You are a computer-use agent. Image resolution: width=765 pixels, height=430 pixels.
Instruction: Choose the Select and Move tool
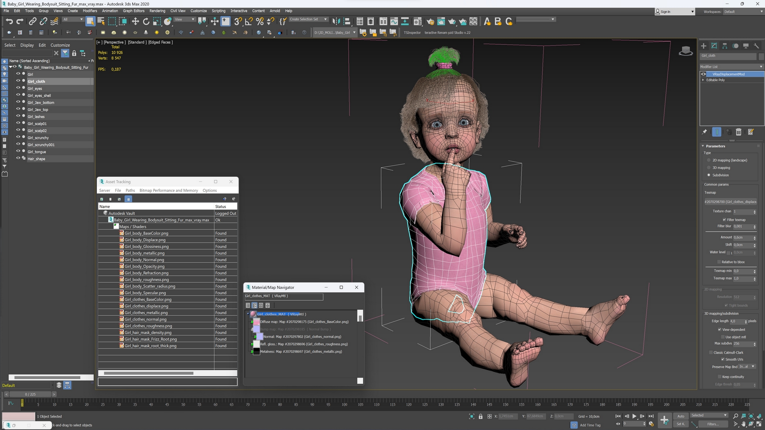(x=135, y=21)
